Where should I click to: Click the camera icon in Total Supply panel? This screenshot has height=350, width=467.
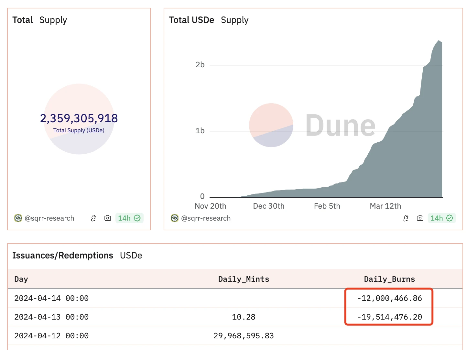coord(108,218)
